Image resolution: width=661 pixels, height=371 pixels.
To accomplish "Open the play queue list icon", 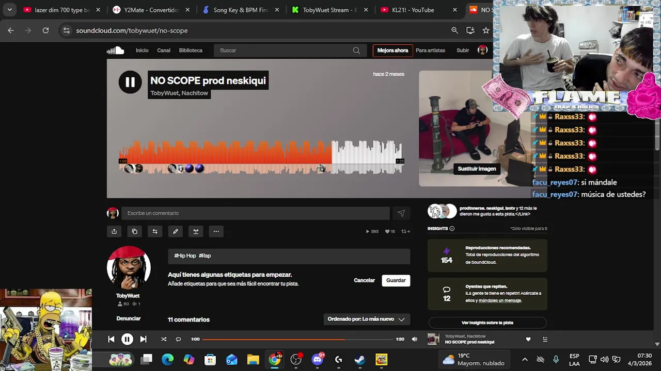I will click(x=545, y=339).
